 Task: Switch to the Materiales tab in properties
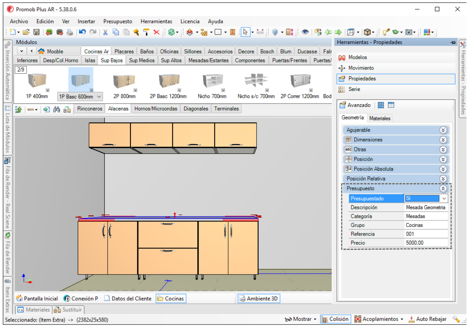(380, 118)
